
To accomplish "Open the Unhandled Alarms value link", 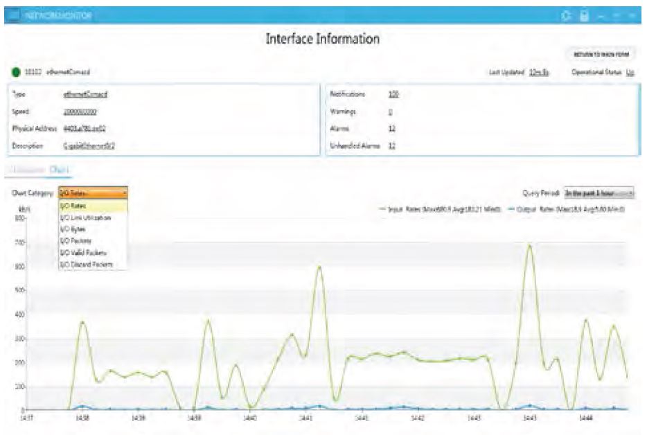I will pyautogui.click(x=391, y=145).
